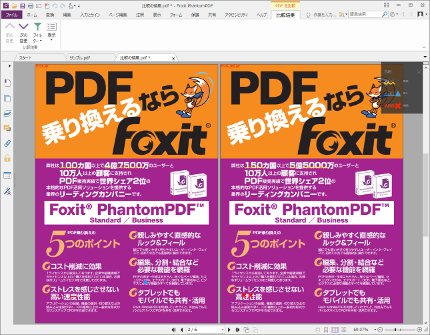Viewport: 430px width, 335px height.
Task: Select facing pages view mode icon
Action: click(x=335, y=330)
